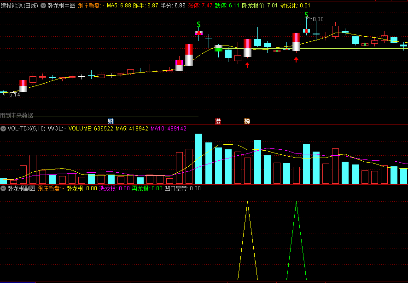The image size is (408, 283).
Task: Click the tallest cyan volume bar
Action: pos(199,158)
